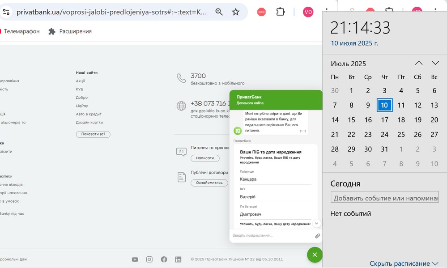Click the red infinity extension icon
This screenshot has width=447, height=268.
tap(261, 12)
